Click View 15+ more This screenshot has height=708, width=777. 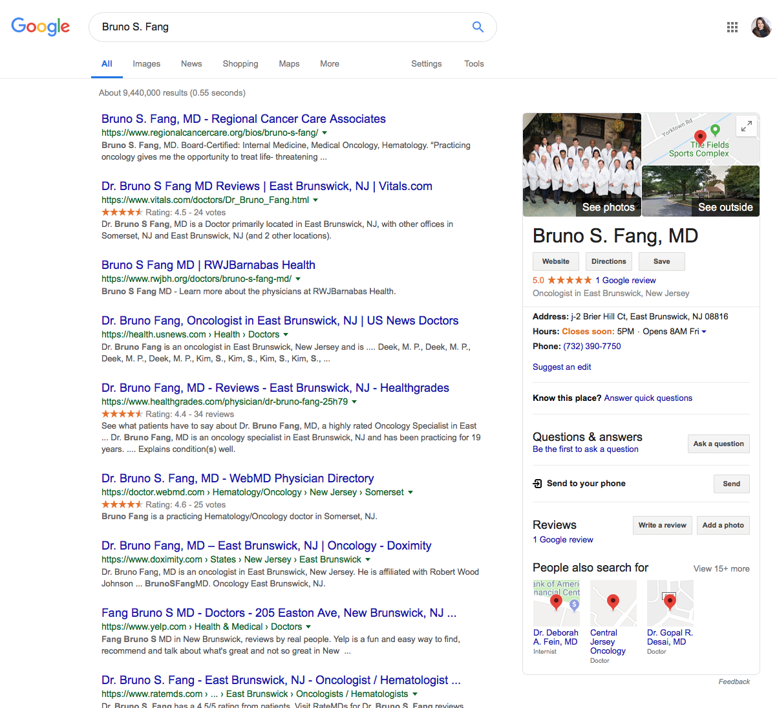tap(721, 569)
